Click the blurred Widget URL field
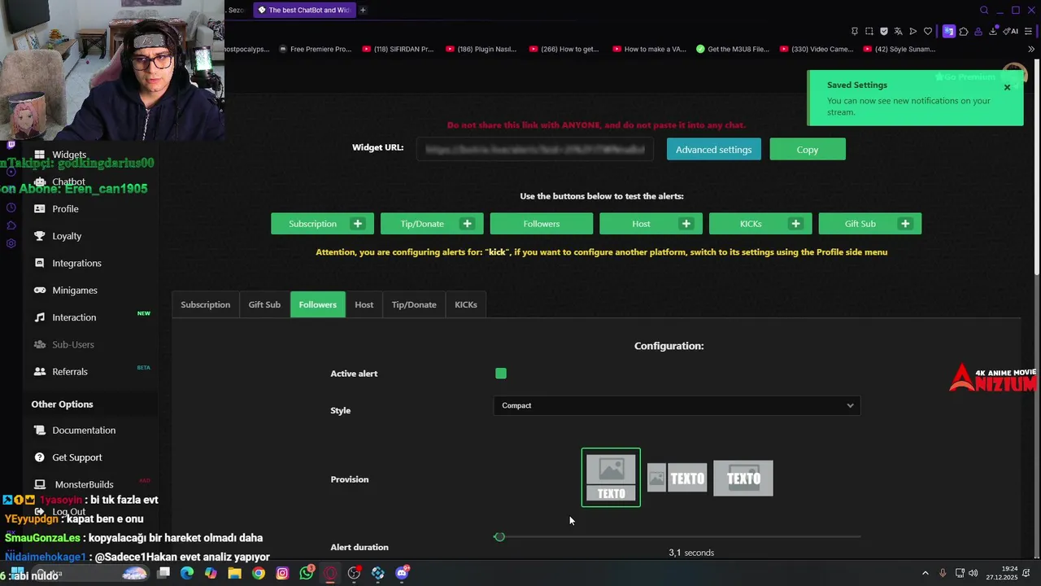This screenshot has height=586, width=1041. [535, 150]
